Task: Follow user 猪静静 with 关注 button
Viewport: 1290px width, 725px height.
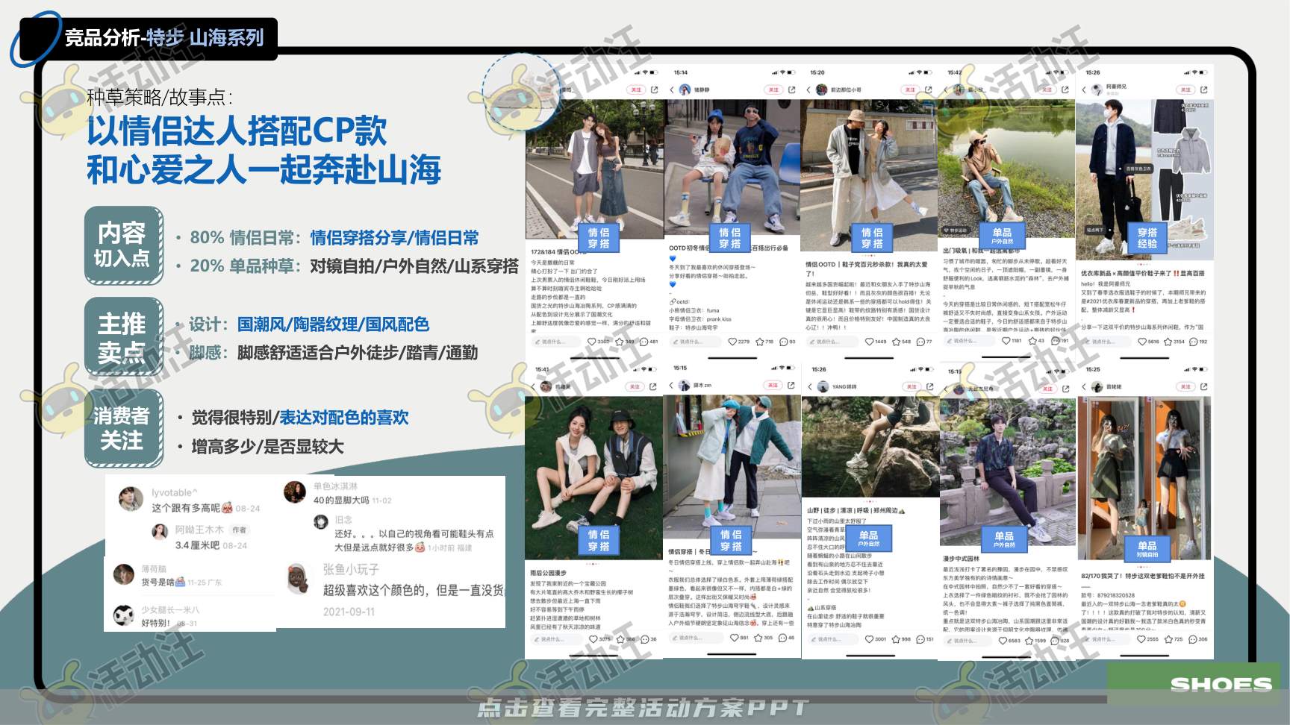Action: pos(773,90)
